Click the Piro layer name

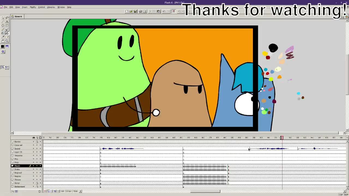[x=16, y=159]
